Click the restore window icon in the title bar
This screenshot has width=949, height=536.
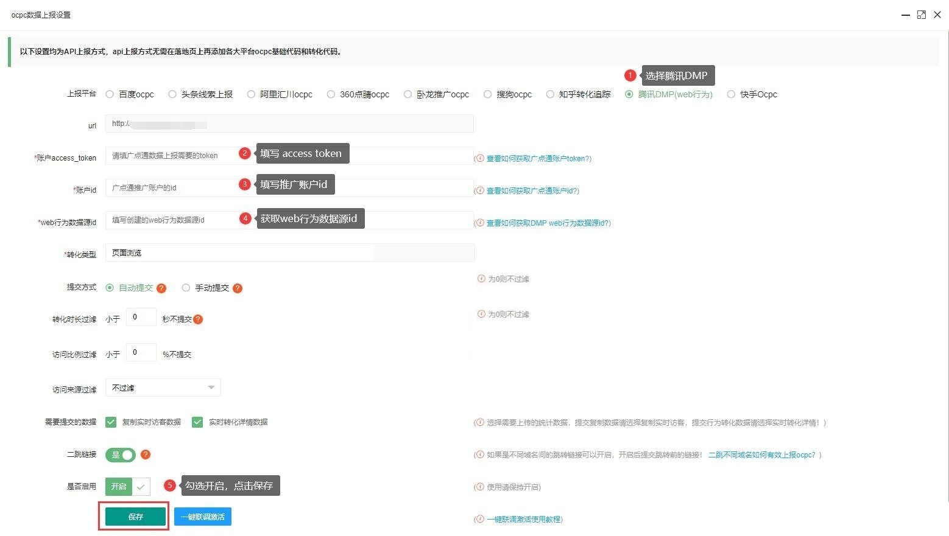922,14
